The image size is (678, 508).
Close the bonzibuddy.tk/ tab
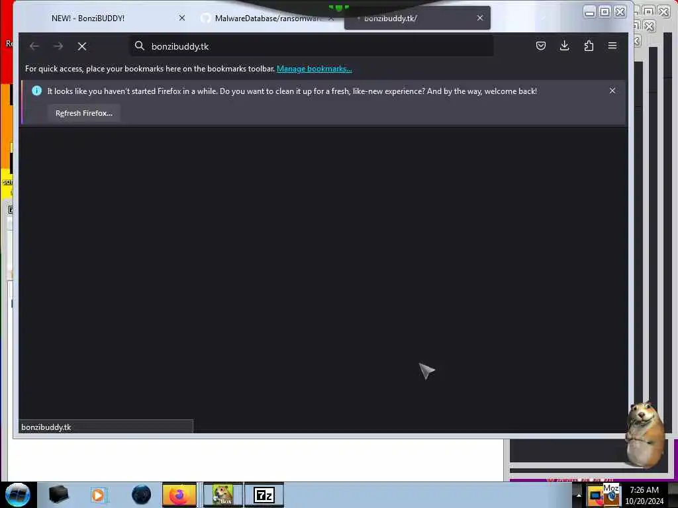coord(480,18)
